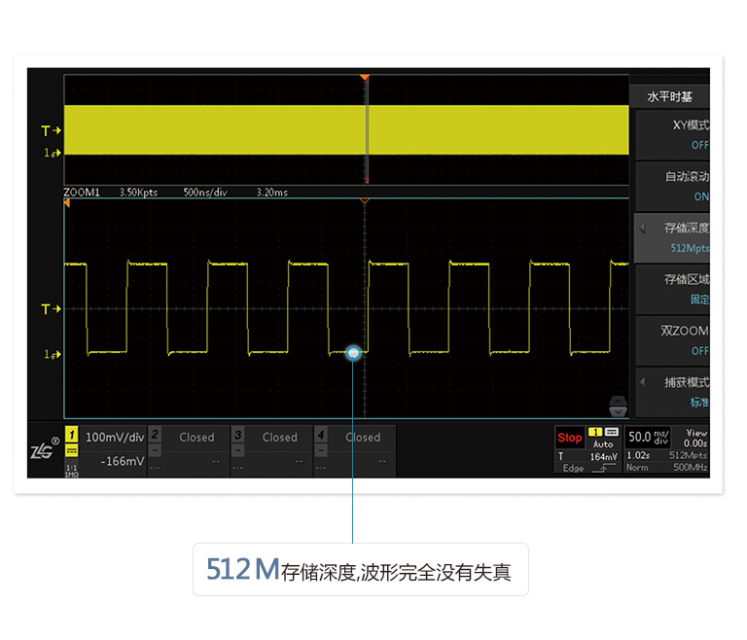
Task: Click the blue callout dot on the waveform
Action: pos(353,353)
